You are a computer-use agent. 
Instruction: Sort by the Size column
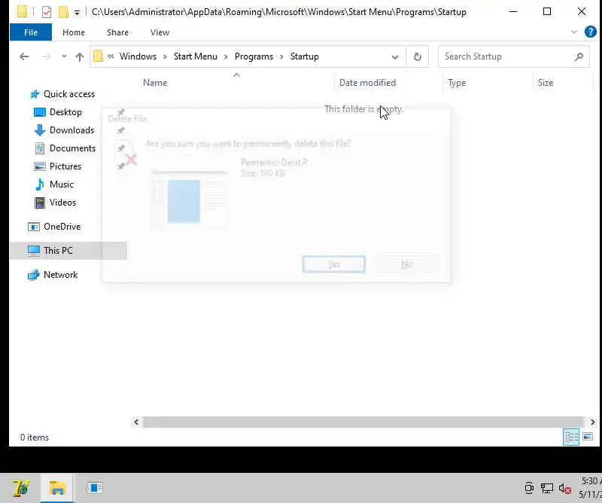[545, 83]
